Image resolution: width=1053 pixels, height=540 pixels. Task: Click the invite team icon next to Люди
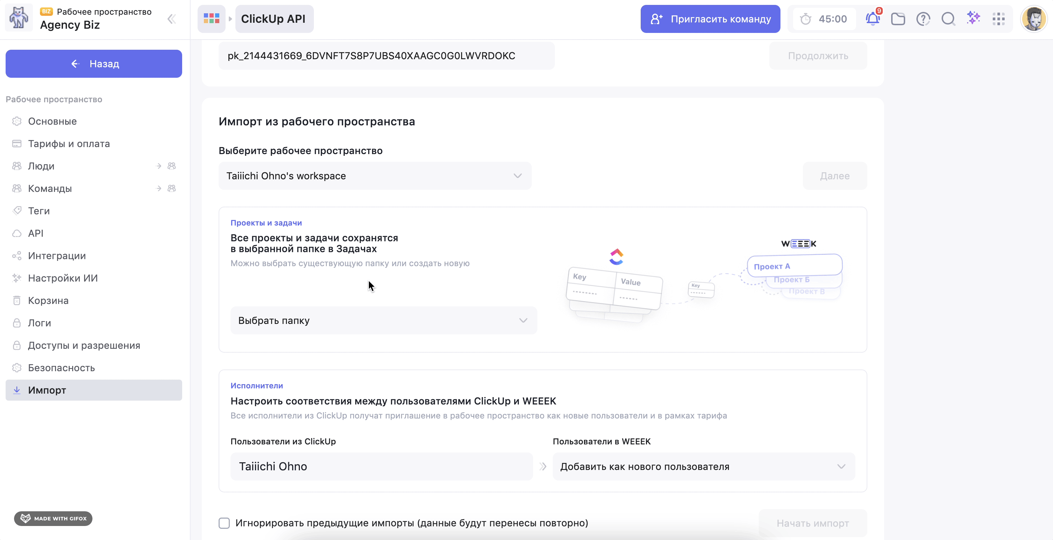pyautogui.click(x=172, y=166)
